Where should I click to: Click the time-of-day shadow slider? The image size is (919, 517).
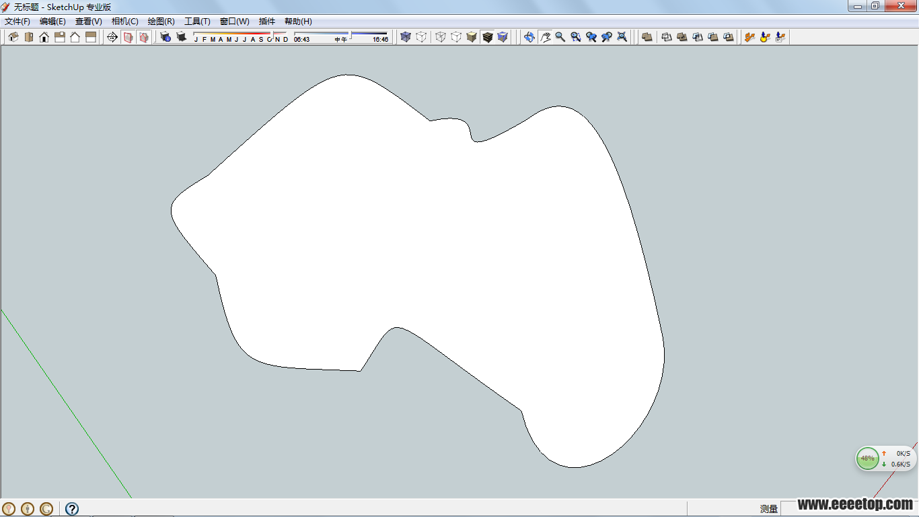[x=341, y=37]
